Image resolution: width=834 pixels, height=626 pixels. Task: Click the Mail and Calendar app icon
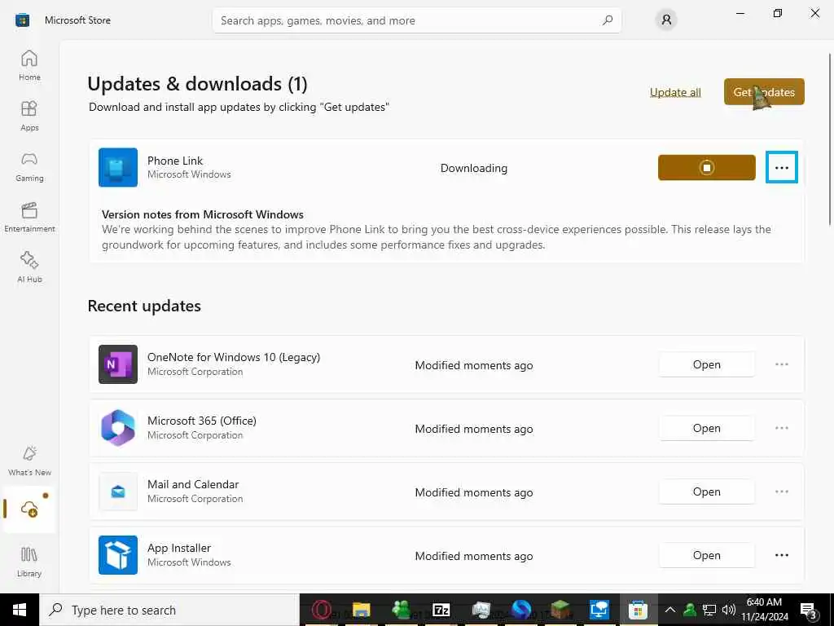tap(118, 492)
